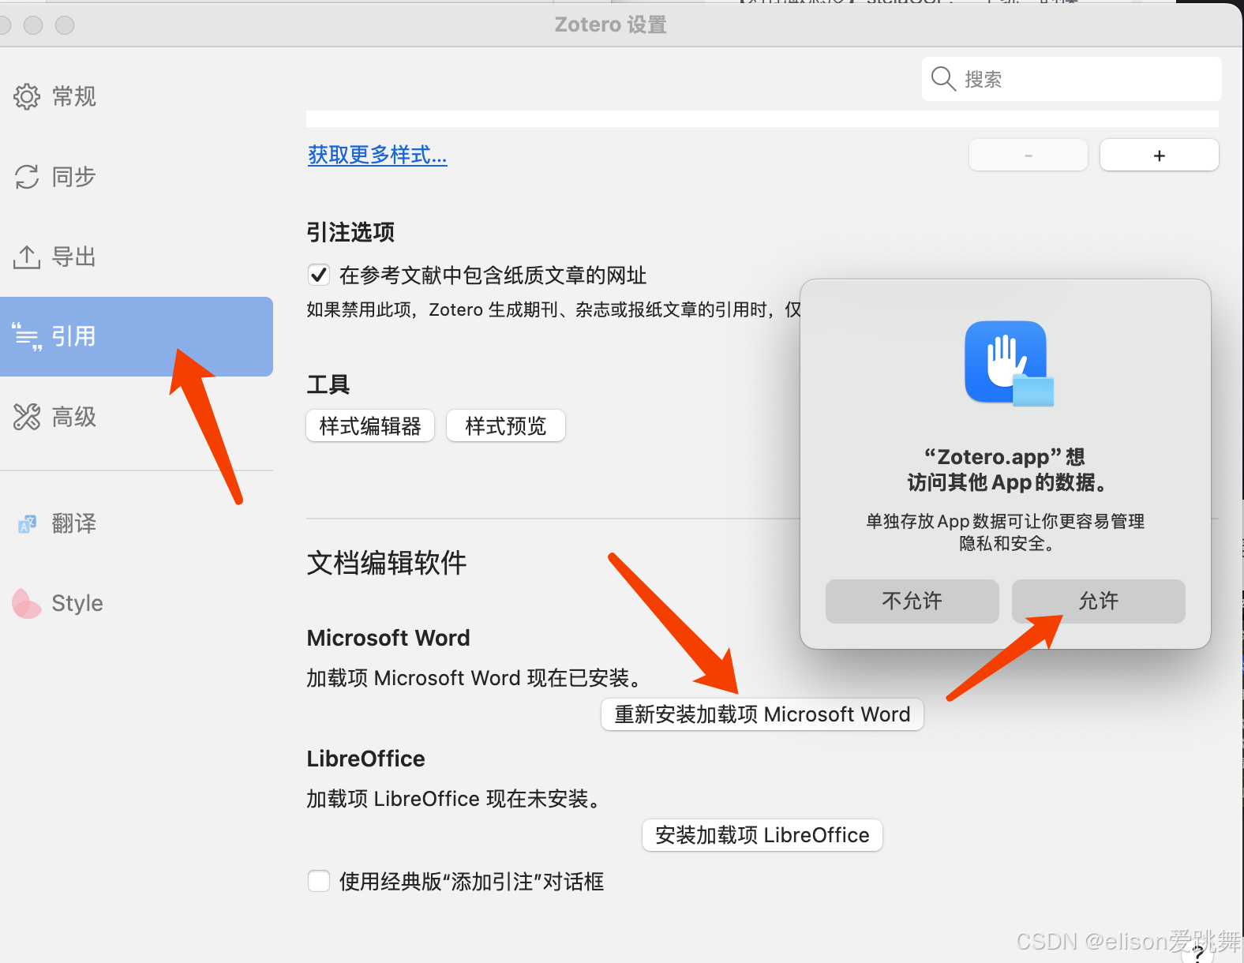1244x963 pixels.
Task: Click the 引注选项 heading
Action: [350, 232]
